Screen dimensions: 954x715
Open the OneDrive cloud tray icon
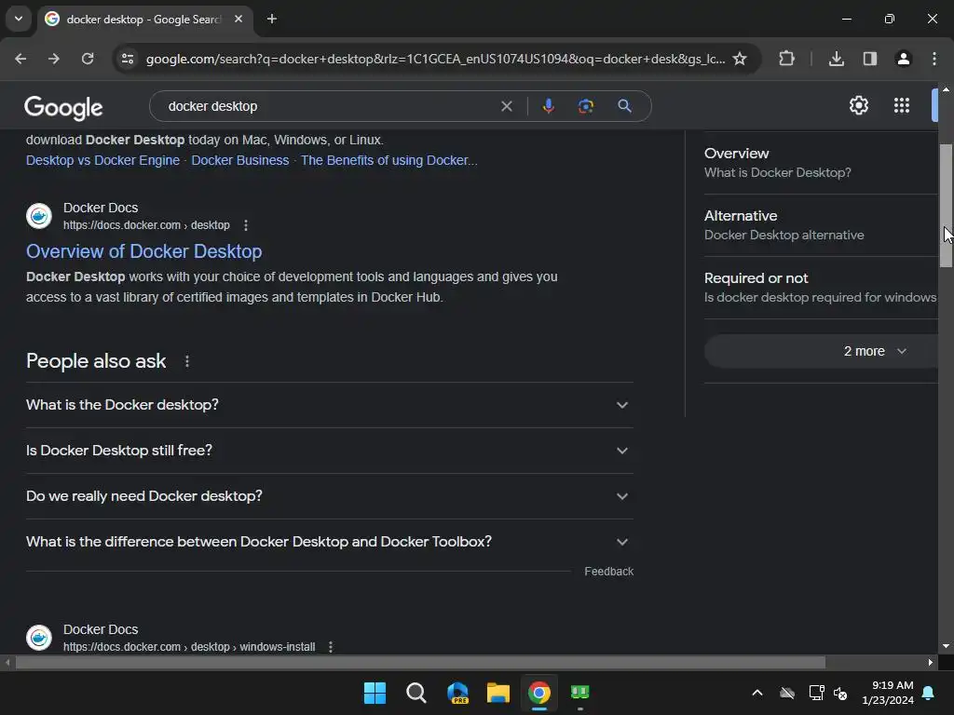click(787, 693)
